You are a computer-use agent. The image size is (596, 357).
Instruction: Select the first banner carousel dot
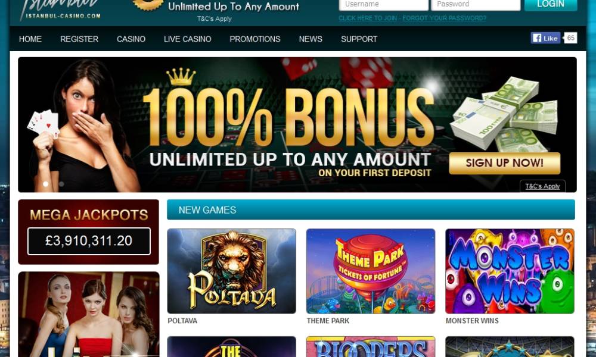pos(46,184)
